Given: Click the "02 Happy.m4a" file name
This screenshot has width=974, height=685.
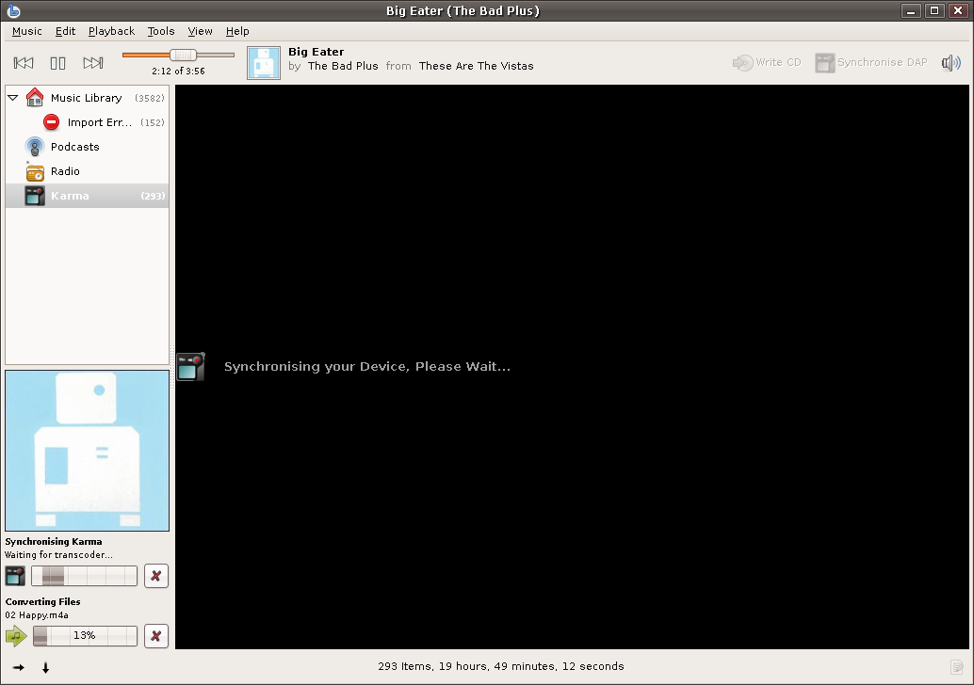Looking at the screenshot, I should coord(37,615).
